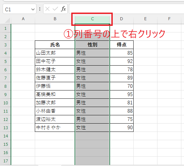Click 男性 cell in 鈴木健太 row
This screenshot has height=166, width=184.
tap(92, 70)
